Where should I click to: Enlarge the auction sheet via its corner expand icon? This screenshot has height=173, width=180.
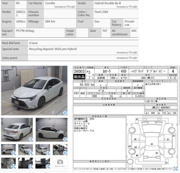[175, 169]
